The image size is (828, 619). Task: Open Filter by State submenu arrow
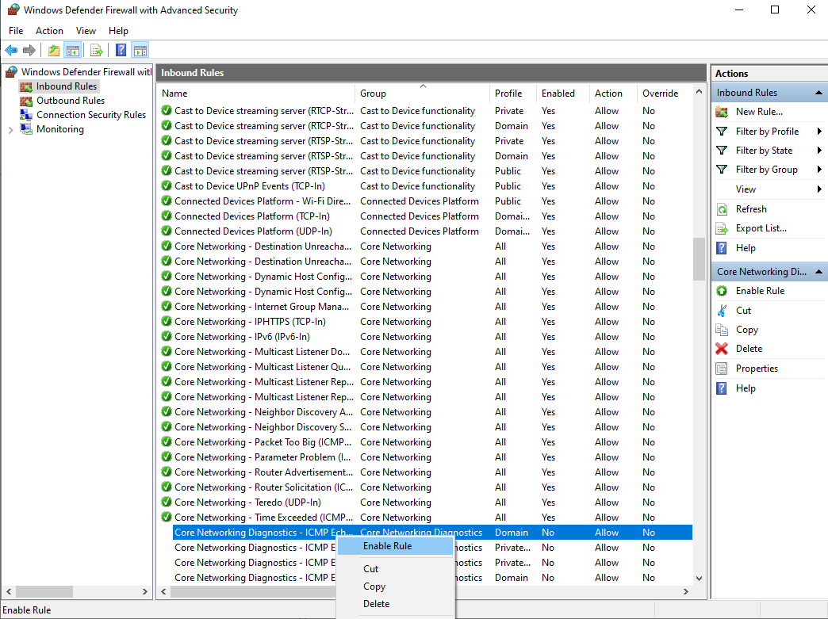click(x=819, y=151)
